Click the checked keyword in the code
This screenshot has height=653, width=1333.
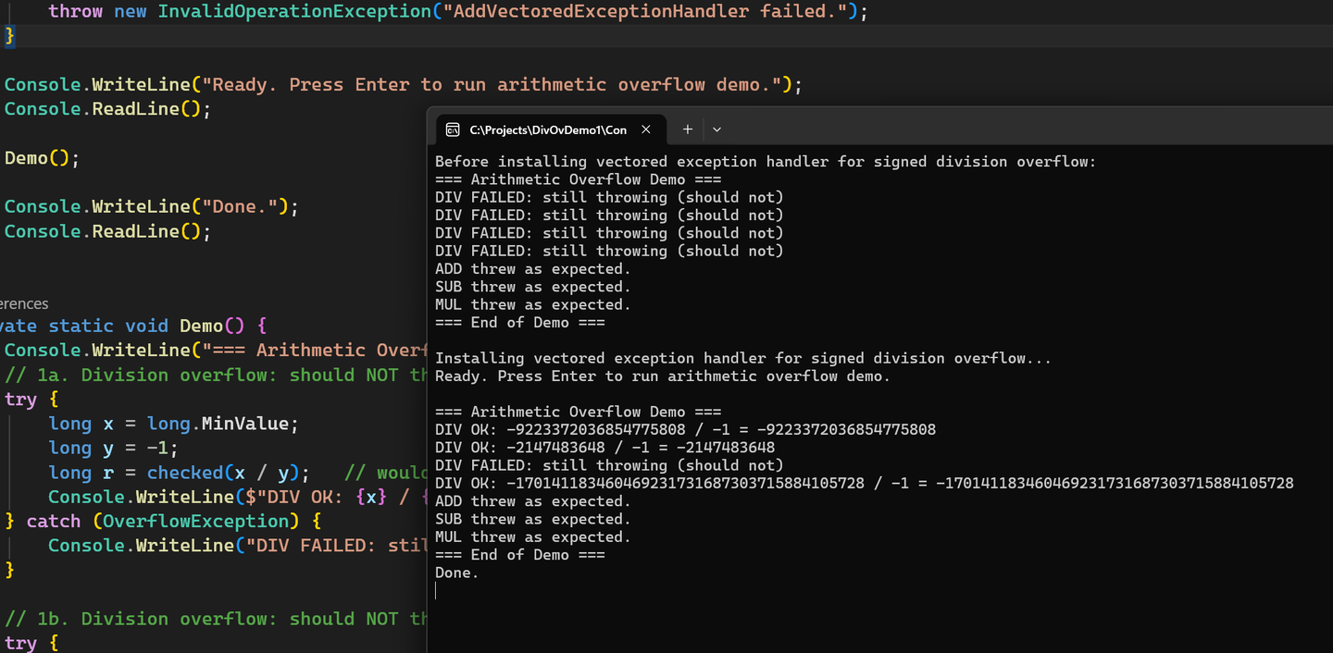(x=185, y=472)
